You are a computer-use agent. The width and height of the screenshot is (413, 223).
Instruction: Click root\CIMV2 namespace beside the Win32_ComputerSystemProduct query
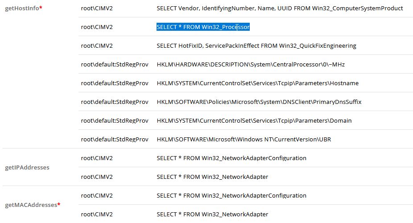coord(97,8)
